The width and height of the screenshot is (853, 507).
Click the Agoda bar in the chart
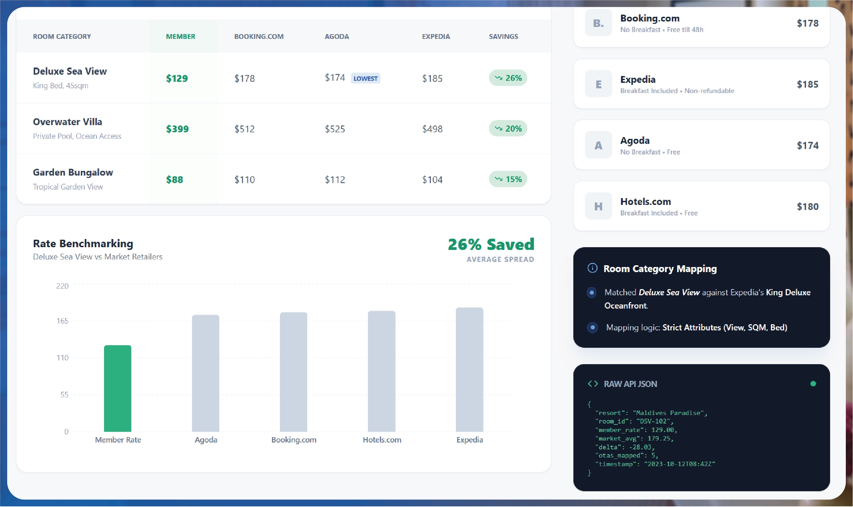pyautogui.click(x=205, y=373)
